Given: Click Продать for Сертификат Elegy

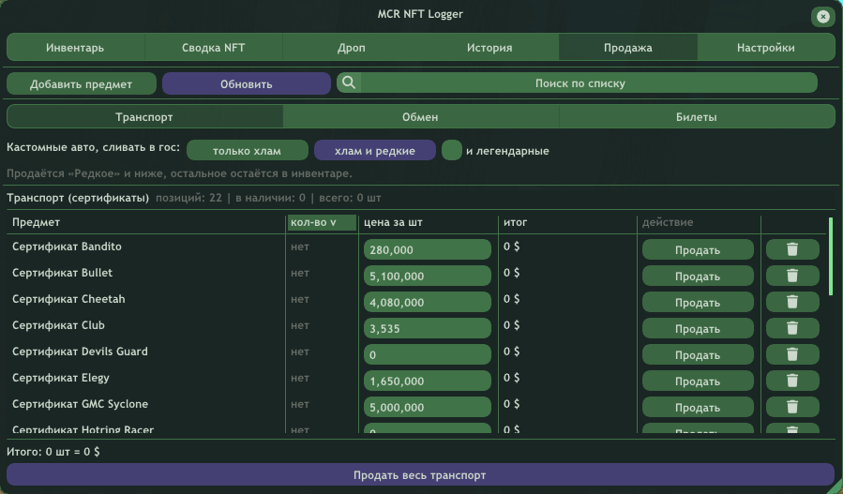Looking at the screenshot, I should click(x=698, y=382).
